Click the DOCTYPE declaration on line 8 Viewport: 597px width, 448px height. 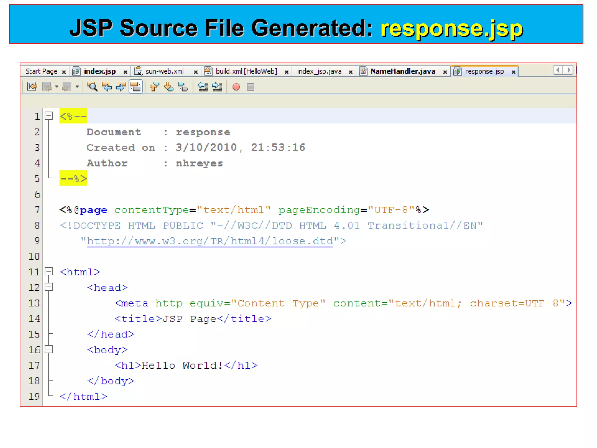[271, 225]
